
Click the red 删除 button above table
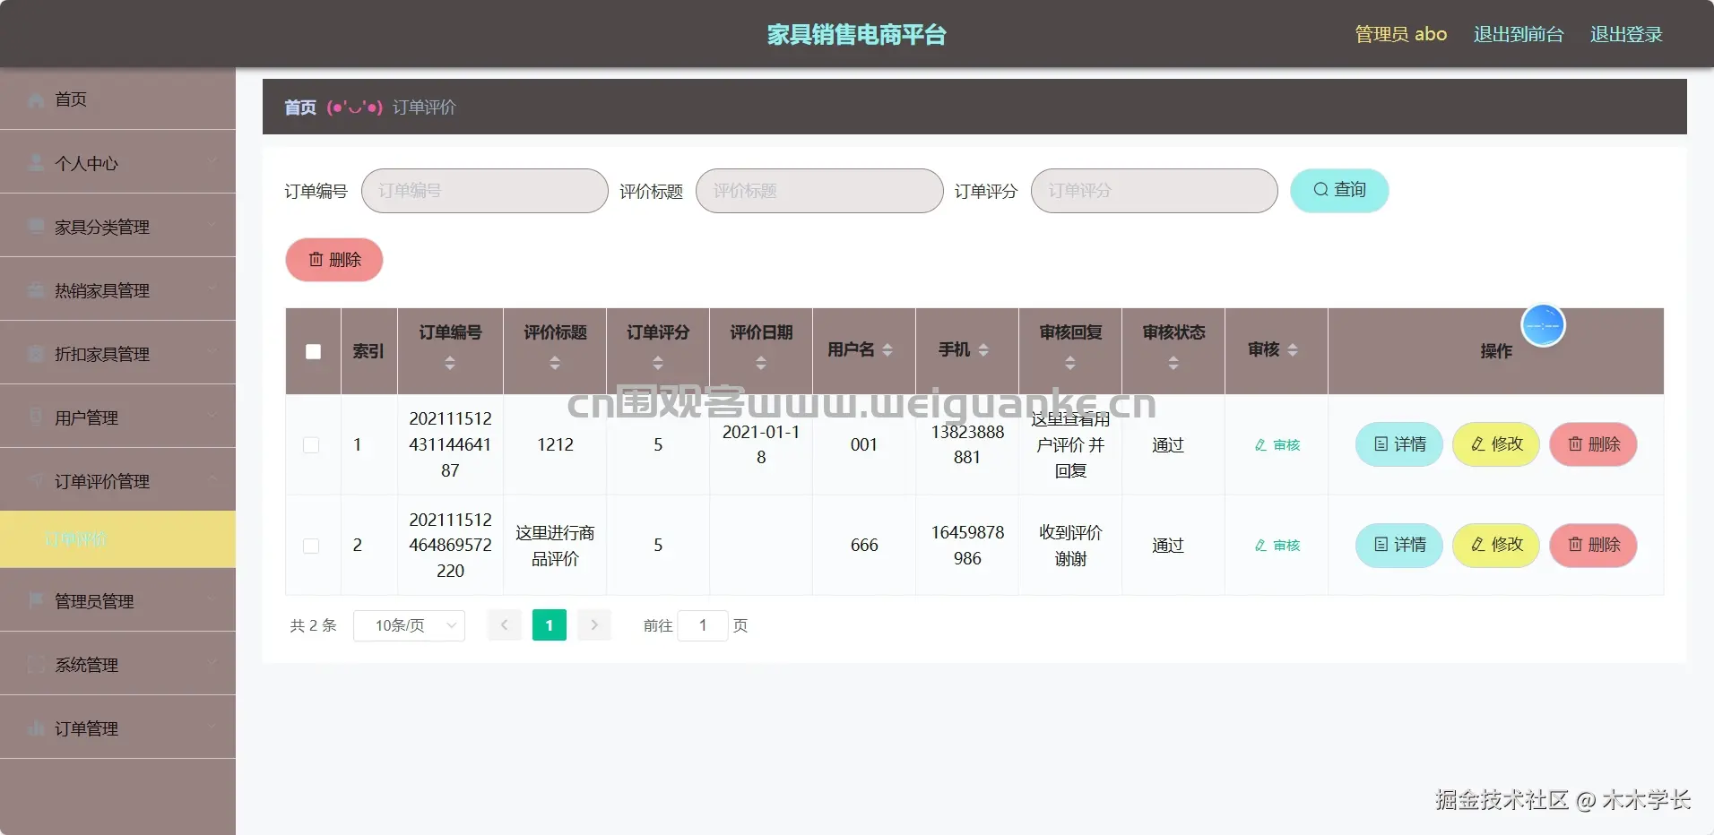point(334,260)
